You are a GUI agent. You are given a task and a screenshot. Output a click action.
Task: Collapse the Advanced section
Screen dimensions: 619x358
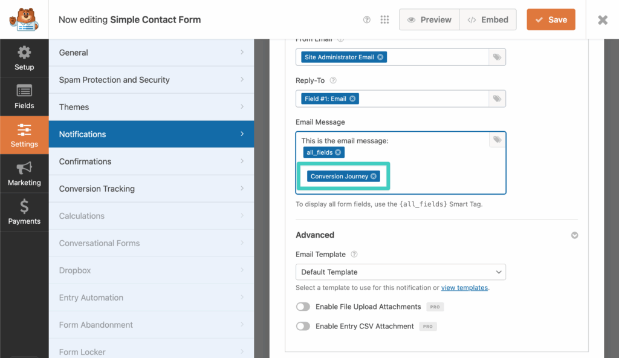[x=574, y=235]
